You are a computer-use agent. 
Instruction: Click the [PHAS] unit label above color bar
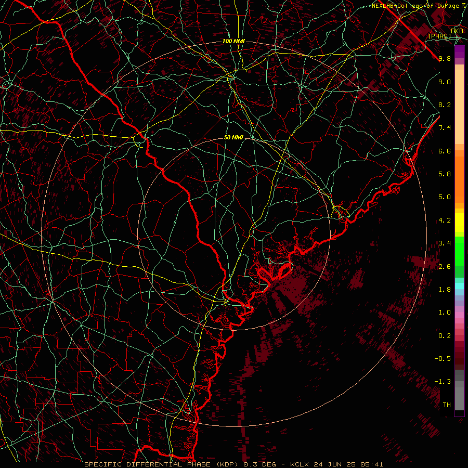tap(439, 36)
